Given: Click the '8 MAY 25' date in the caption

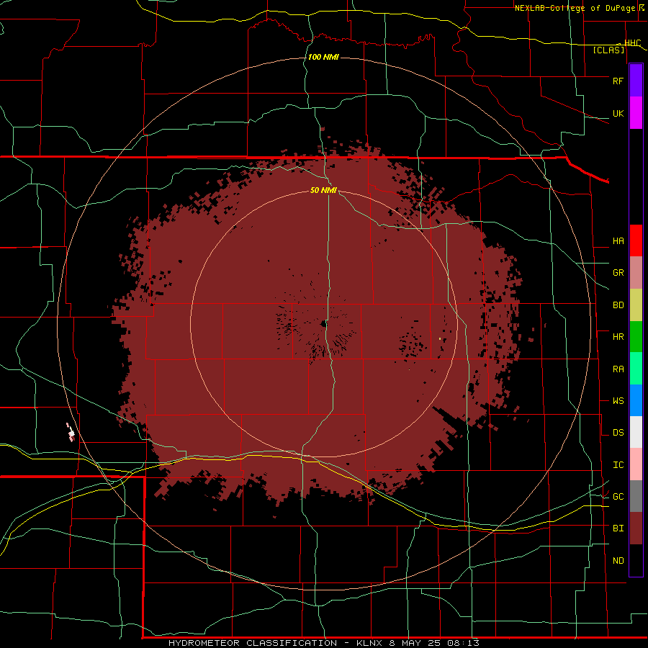Looking at the screenshot, I should click(415, 643).
